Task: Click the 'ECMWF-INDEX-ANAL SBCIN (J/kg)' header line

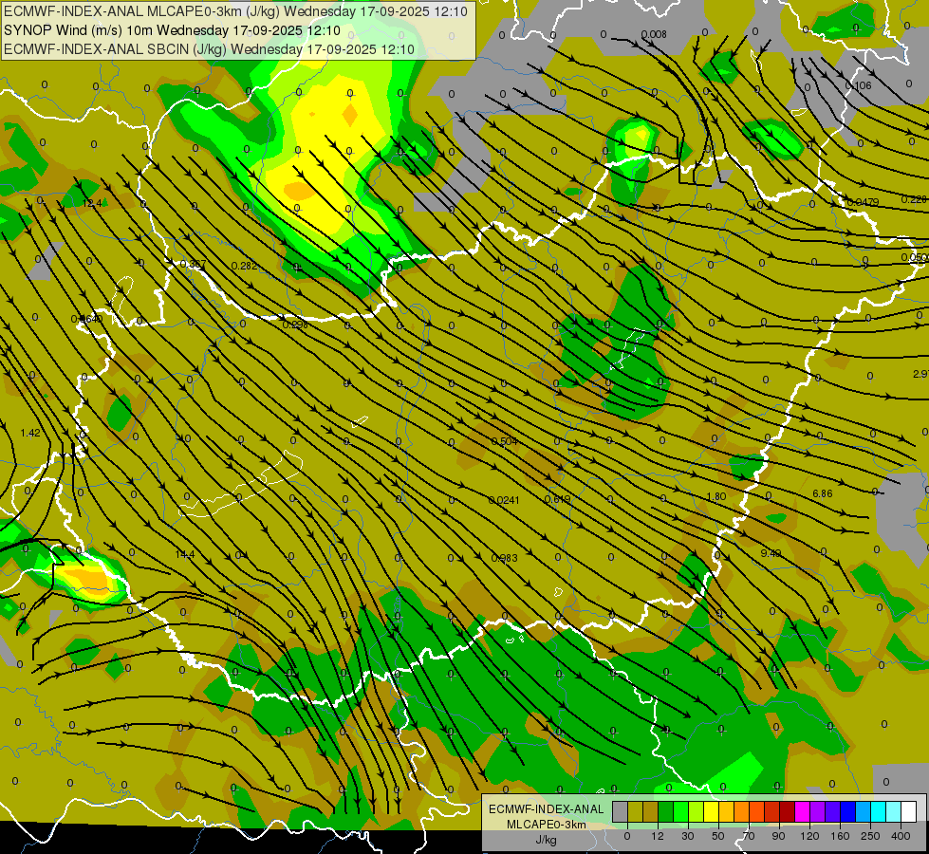Action: [209, 49]
